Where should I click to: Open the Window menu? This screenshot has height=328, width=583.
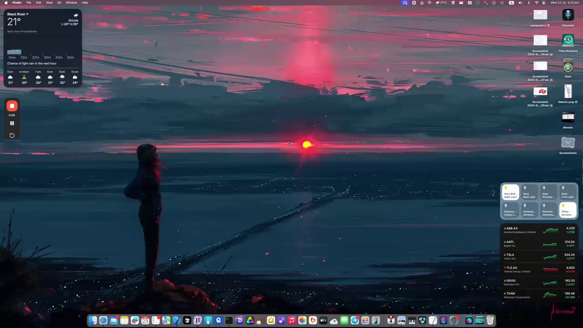pos(72,3)
